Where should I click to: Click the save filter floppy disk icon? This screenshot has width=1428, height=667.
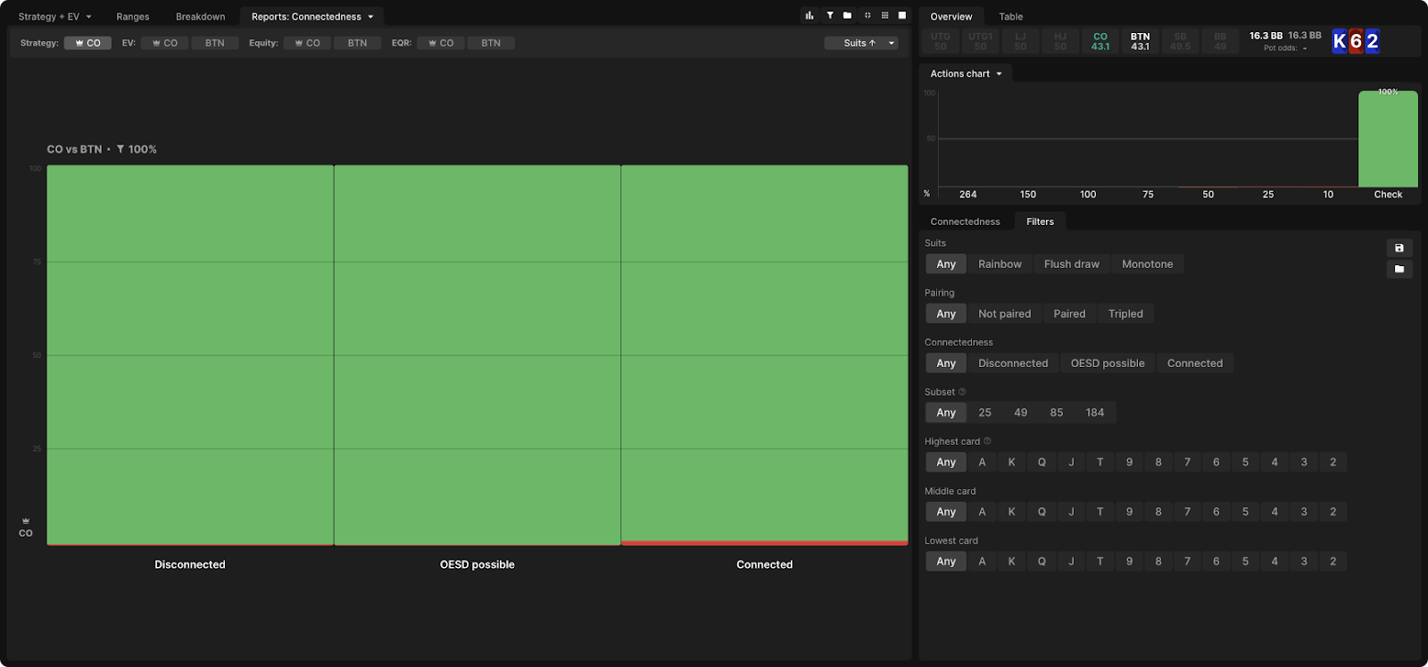coord(1399,248)
